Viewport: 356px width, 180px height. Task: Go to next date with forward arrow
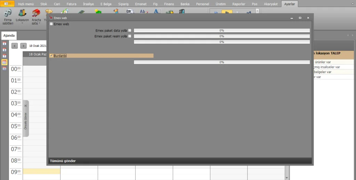(x=23, y=46)
